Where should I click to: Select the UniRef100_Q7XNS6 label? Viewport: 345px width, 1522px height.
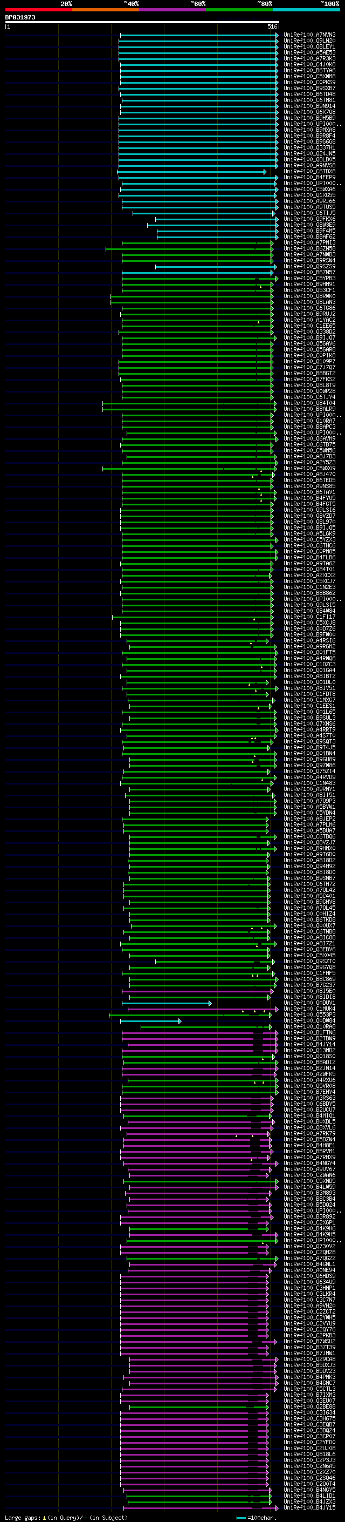pyautogui.click(x=309, y=724)
